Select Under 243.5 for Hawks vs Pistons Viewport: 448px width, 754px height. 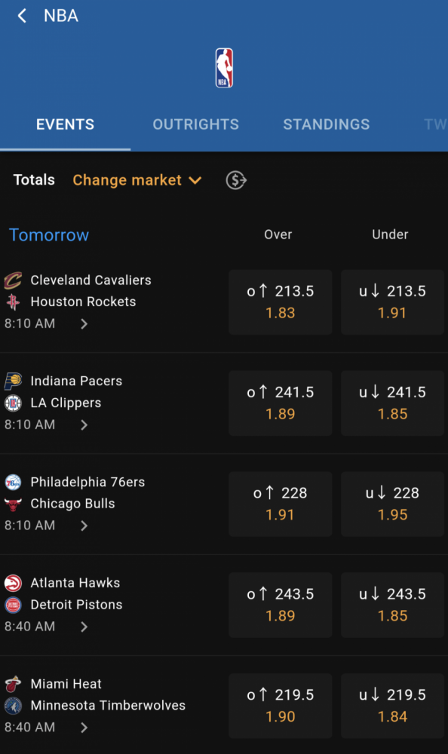pos(393,605)
